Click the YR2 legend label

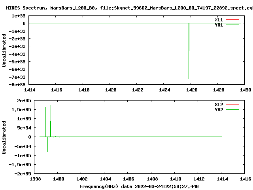(219, 110)
